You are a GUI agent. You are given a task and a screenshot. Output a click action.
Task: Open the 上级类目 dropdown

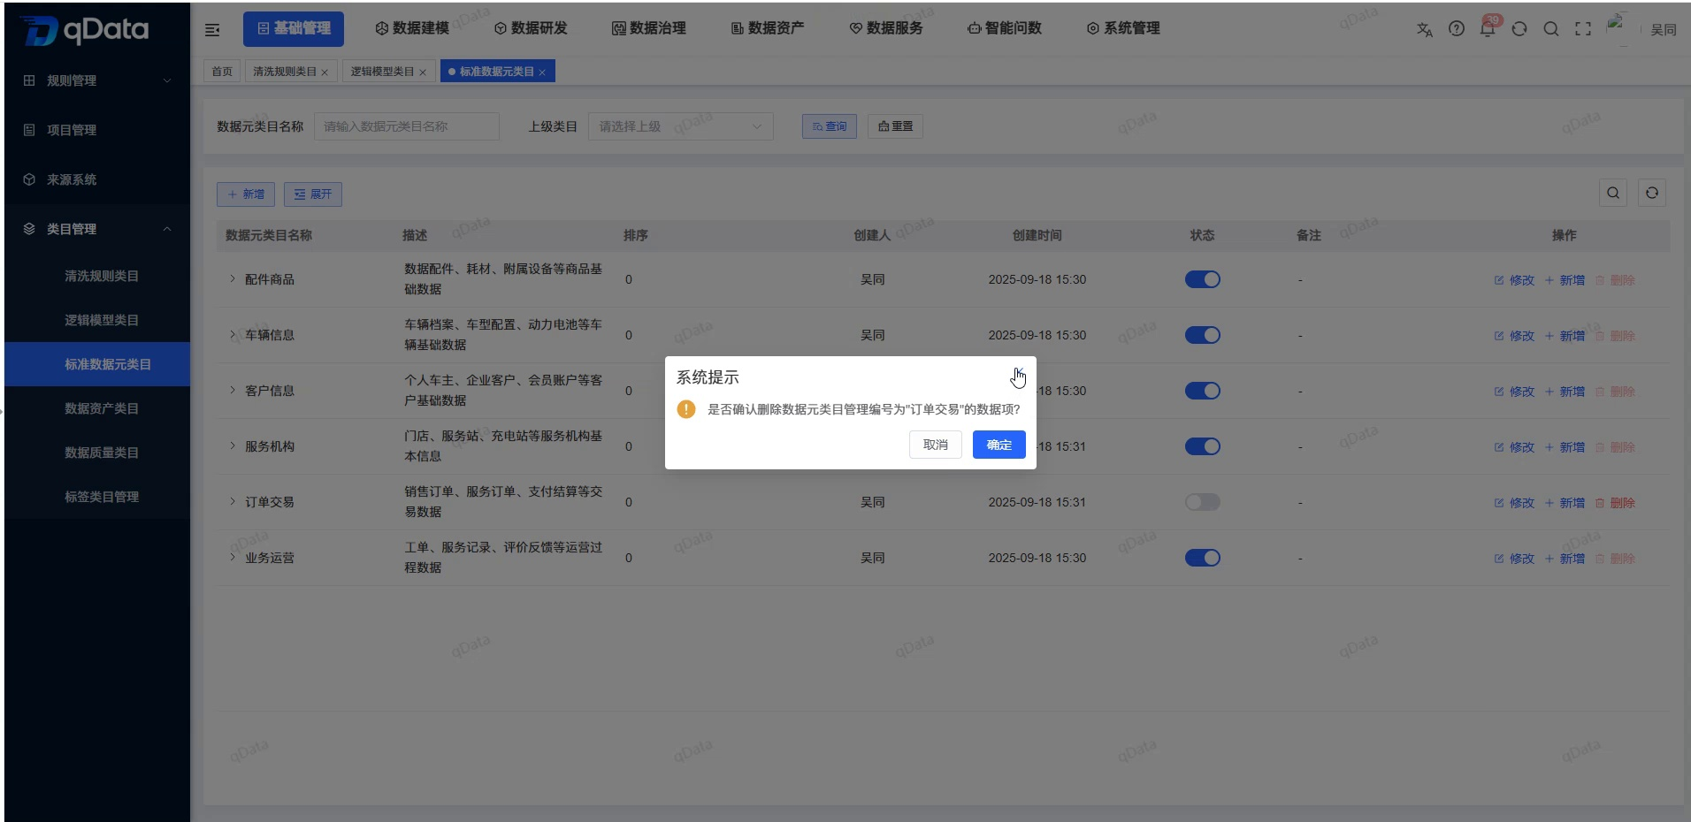pos(680,126)
